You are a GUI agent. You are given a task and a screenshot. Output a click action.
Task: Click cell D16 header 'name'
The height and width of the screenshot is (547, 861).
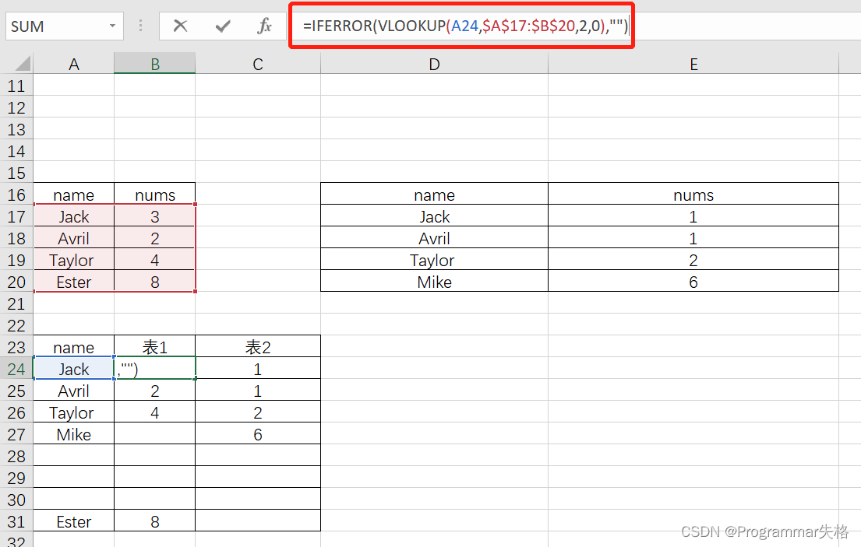[x=434, y=195]
